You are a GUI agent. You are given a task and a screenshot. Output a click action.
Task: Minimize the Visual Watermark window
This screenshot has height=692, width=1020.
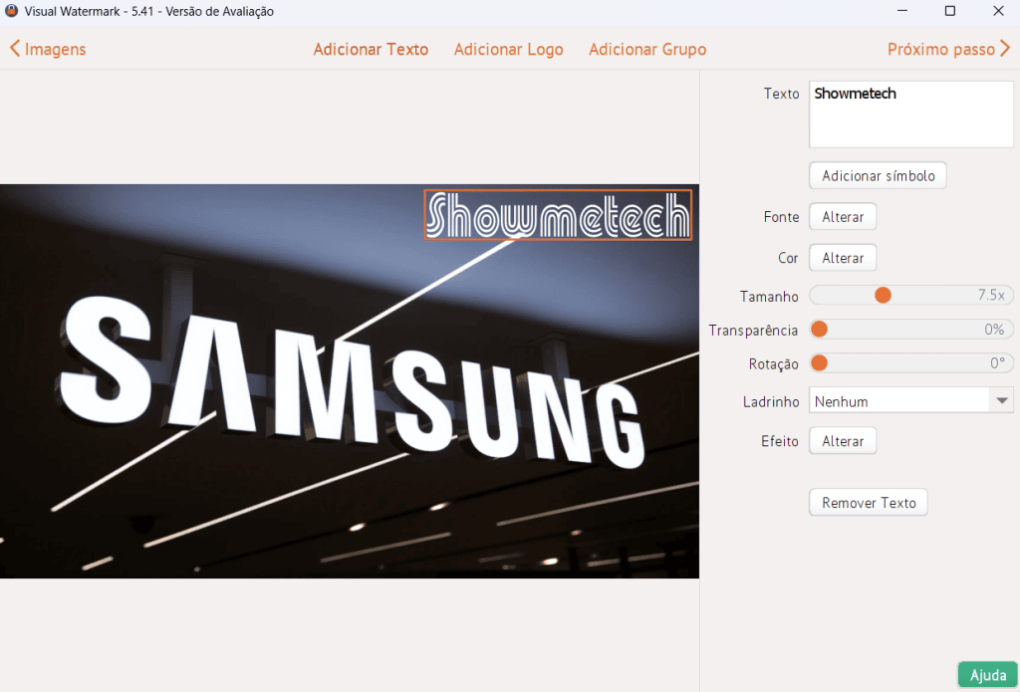pyautogui.click(x=901, y=11)
